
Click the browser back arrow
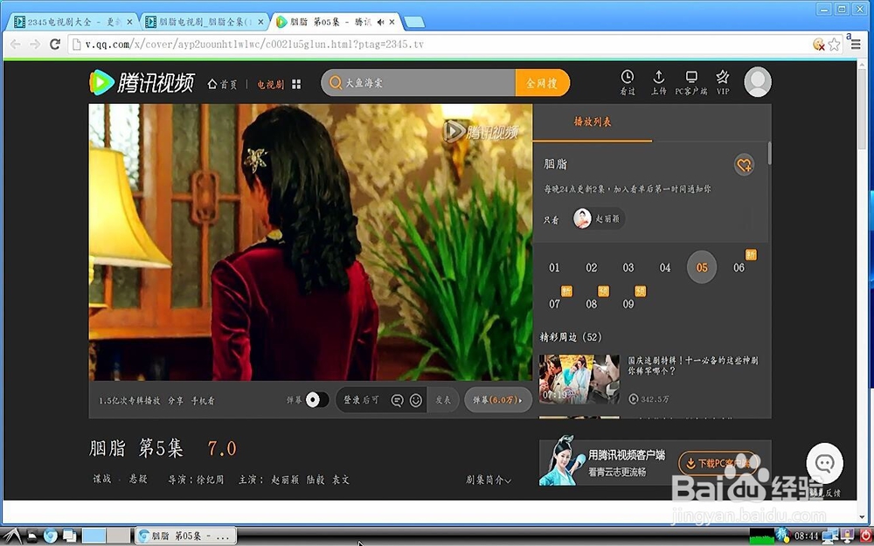coord(16,44)
